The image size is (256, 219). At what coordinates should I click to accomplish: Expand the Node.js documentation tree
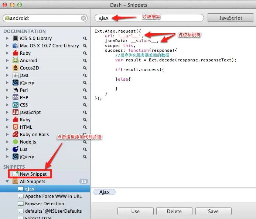point(7,142)
